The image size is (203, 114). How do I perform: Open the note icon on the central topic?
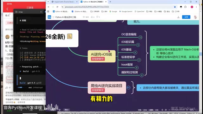[x=69, y=36]
